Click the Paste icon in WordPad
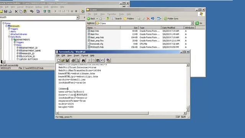 point(98,61)
